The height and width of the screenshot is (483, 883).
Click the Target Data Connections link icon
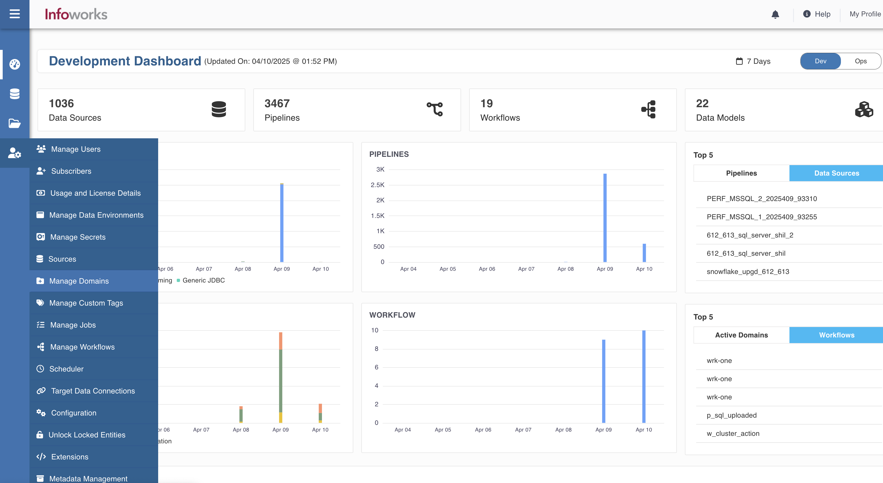click(x=41, y=391)
